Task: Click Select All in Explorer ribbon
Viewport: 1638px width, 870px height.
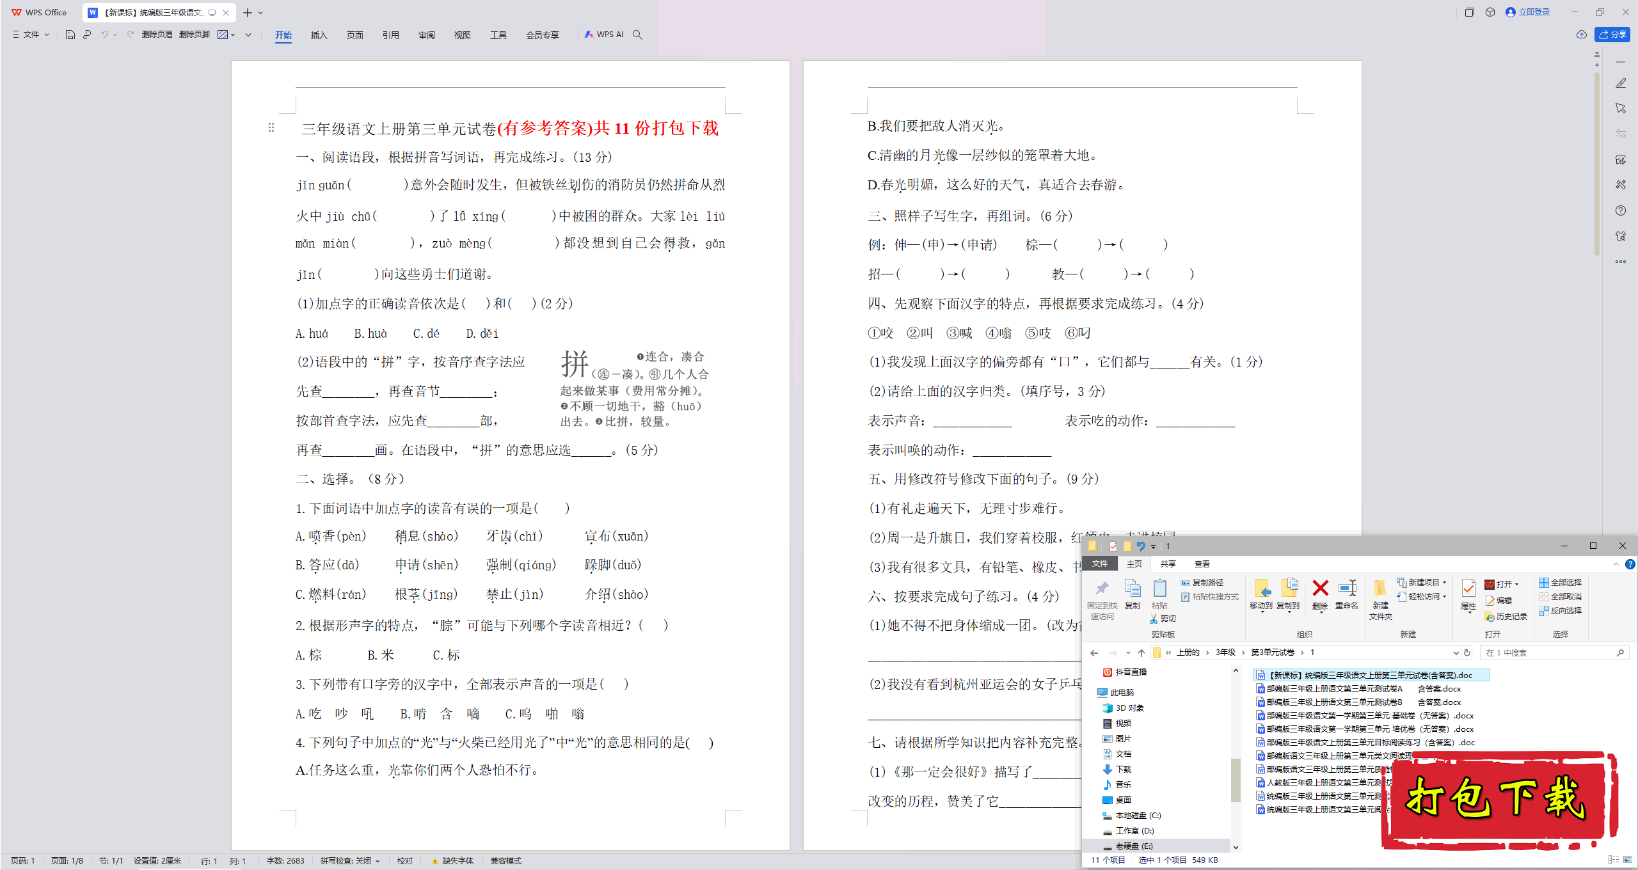Action: (1561, 582)
